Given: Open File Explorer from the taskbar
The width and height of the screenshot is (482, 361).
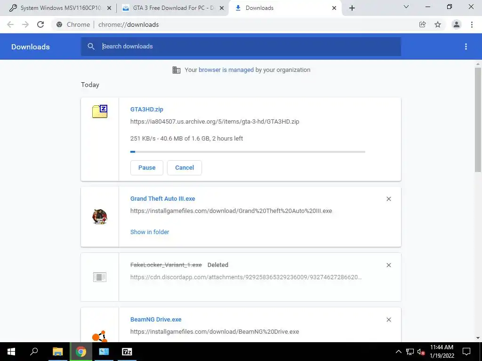Looking at the screenshot, I should coord(57,352).
